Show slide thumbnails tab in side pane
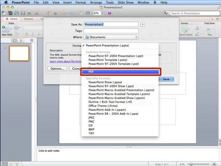 (x=15, y=40)
